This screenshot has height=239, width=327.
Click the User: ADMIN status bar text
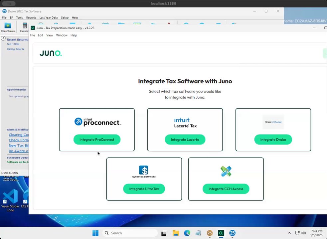point(10,173)
